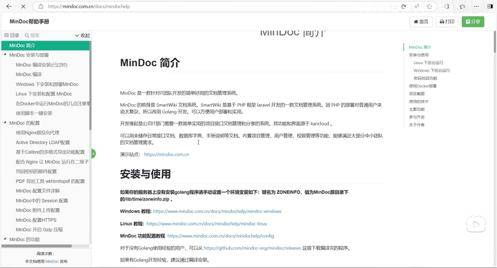Click MinDoc link in sidebar footer

pos(52,261)
